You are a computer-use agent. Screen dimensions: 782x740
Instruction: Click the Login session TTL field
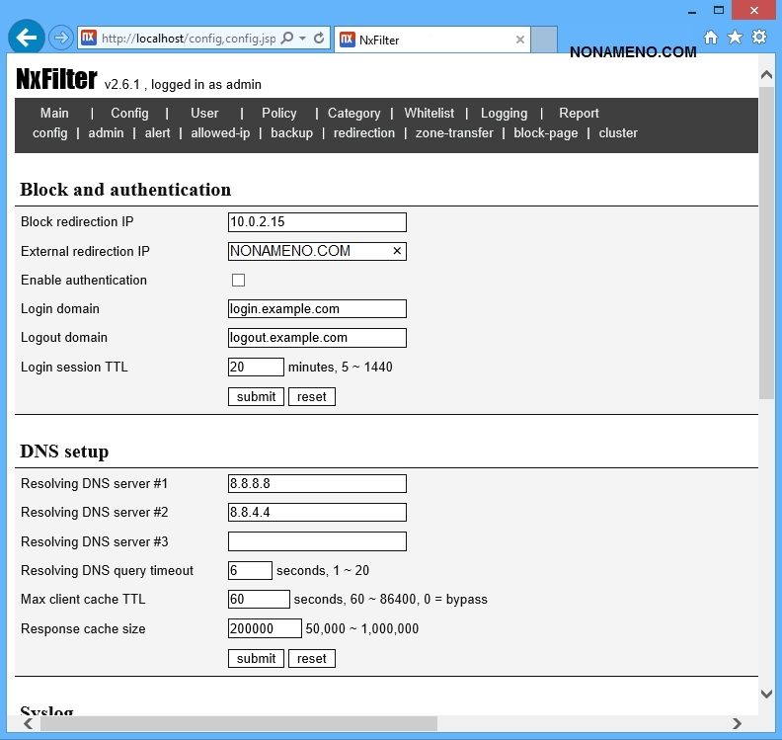[x=256, y=368]
